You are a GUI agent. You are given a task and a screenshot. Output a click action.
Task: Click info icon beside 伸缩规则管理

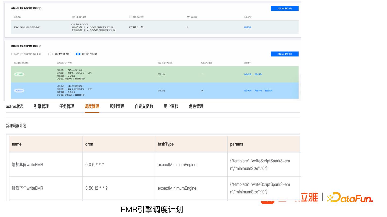(x=40, y=46)
